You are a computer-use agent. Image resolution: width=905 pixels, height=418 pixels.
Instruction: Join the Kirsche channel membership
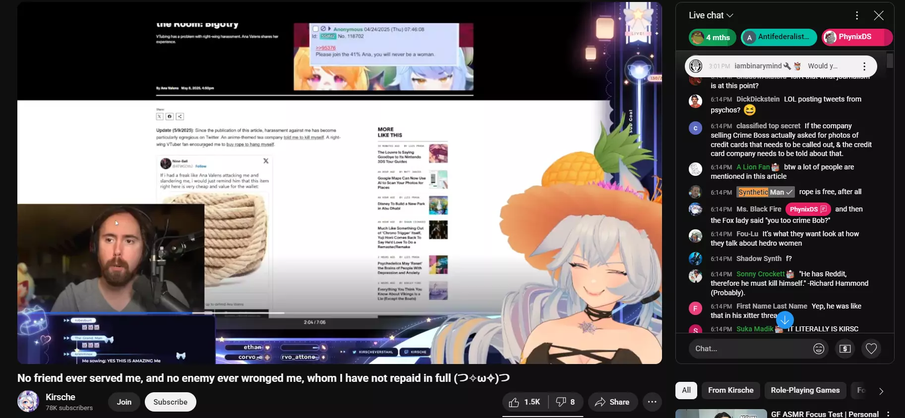point(124,402)
